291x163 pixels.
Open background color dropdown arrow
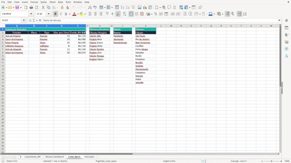point(85,14)
